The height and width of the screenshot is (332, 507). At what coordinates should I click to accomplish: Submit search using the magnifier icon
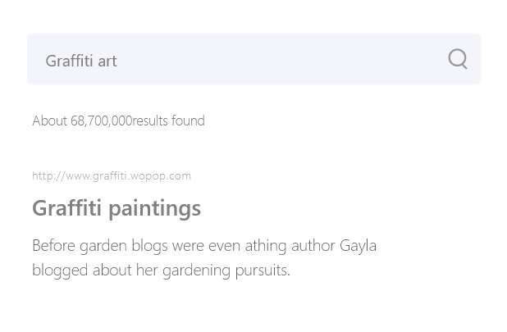point(458,59)
